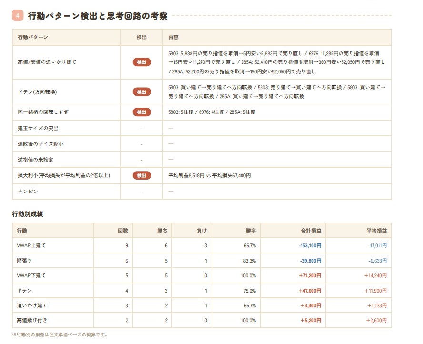Click the +3,400円 total profit value
The width and height of the screenshot is (423, 344).
point(311,305)
